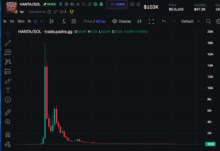Toggle magnet snap mode
Image resolution: width=220 pixels, height=151 pixels.
pyautogui.click(x=8, y=134)
